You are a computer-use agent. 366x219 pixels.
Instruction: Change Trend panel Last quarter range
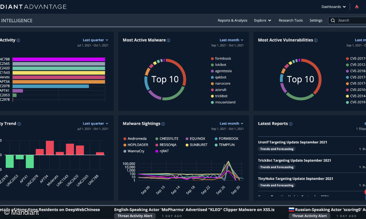click(95, 123)
